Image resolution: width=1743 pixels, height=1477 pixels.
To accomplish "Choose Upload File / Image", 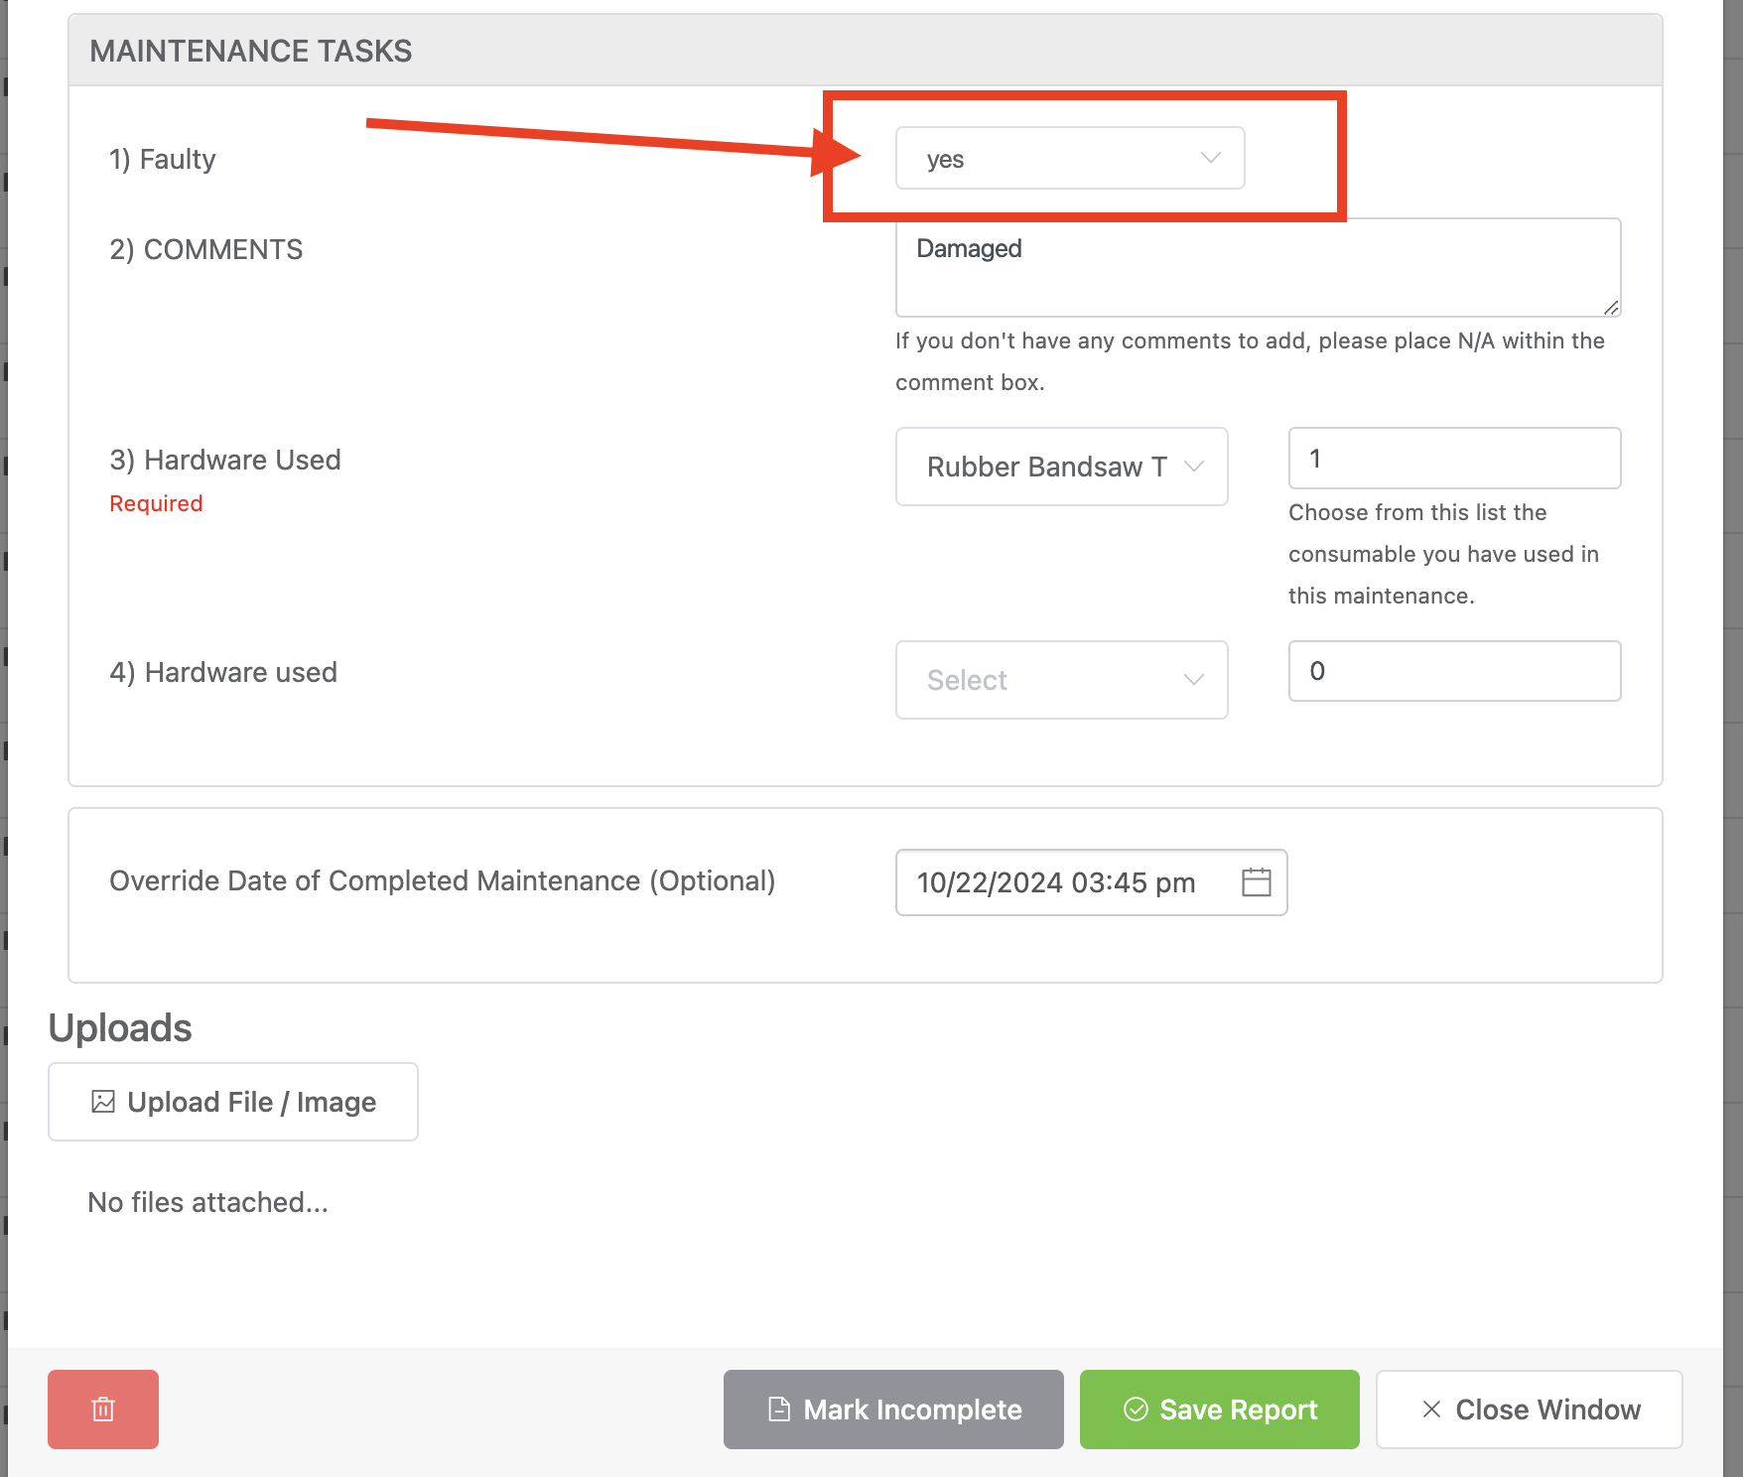I will coord(233,1102).
